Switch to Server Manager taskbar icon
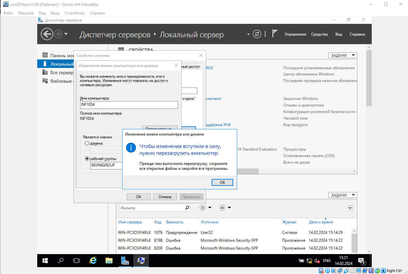The height and width of the screenshot is (274, 408). click(125, 261)
